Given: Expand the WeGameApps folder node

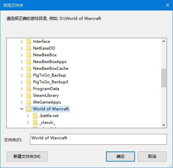Looking at the screenshot, I should pos(22,102).
